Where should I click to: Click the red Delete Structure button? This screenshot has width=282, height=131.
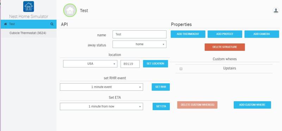point(225,47)
